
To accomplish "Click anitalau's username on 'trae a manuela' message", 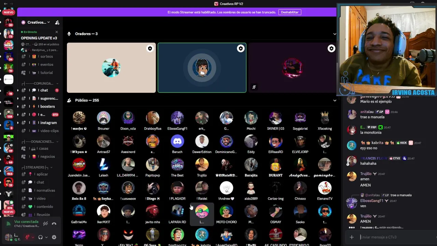I will [367, 112].
